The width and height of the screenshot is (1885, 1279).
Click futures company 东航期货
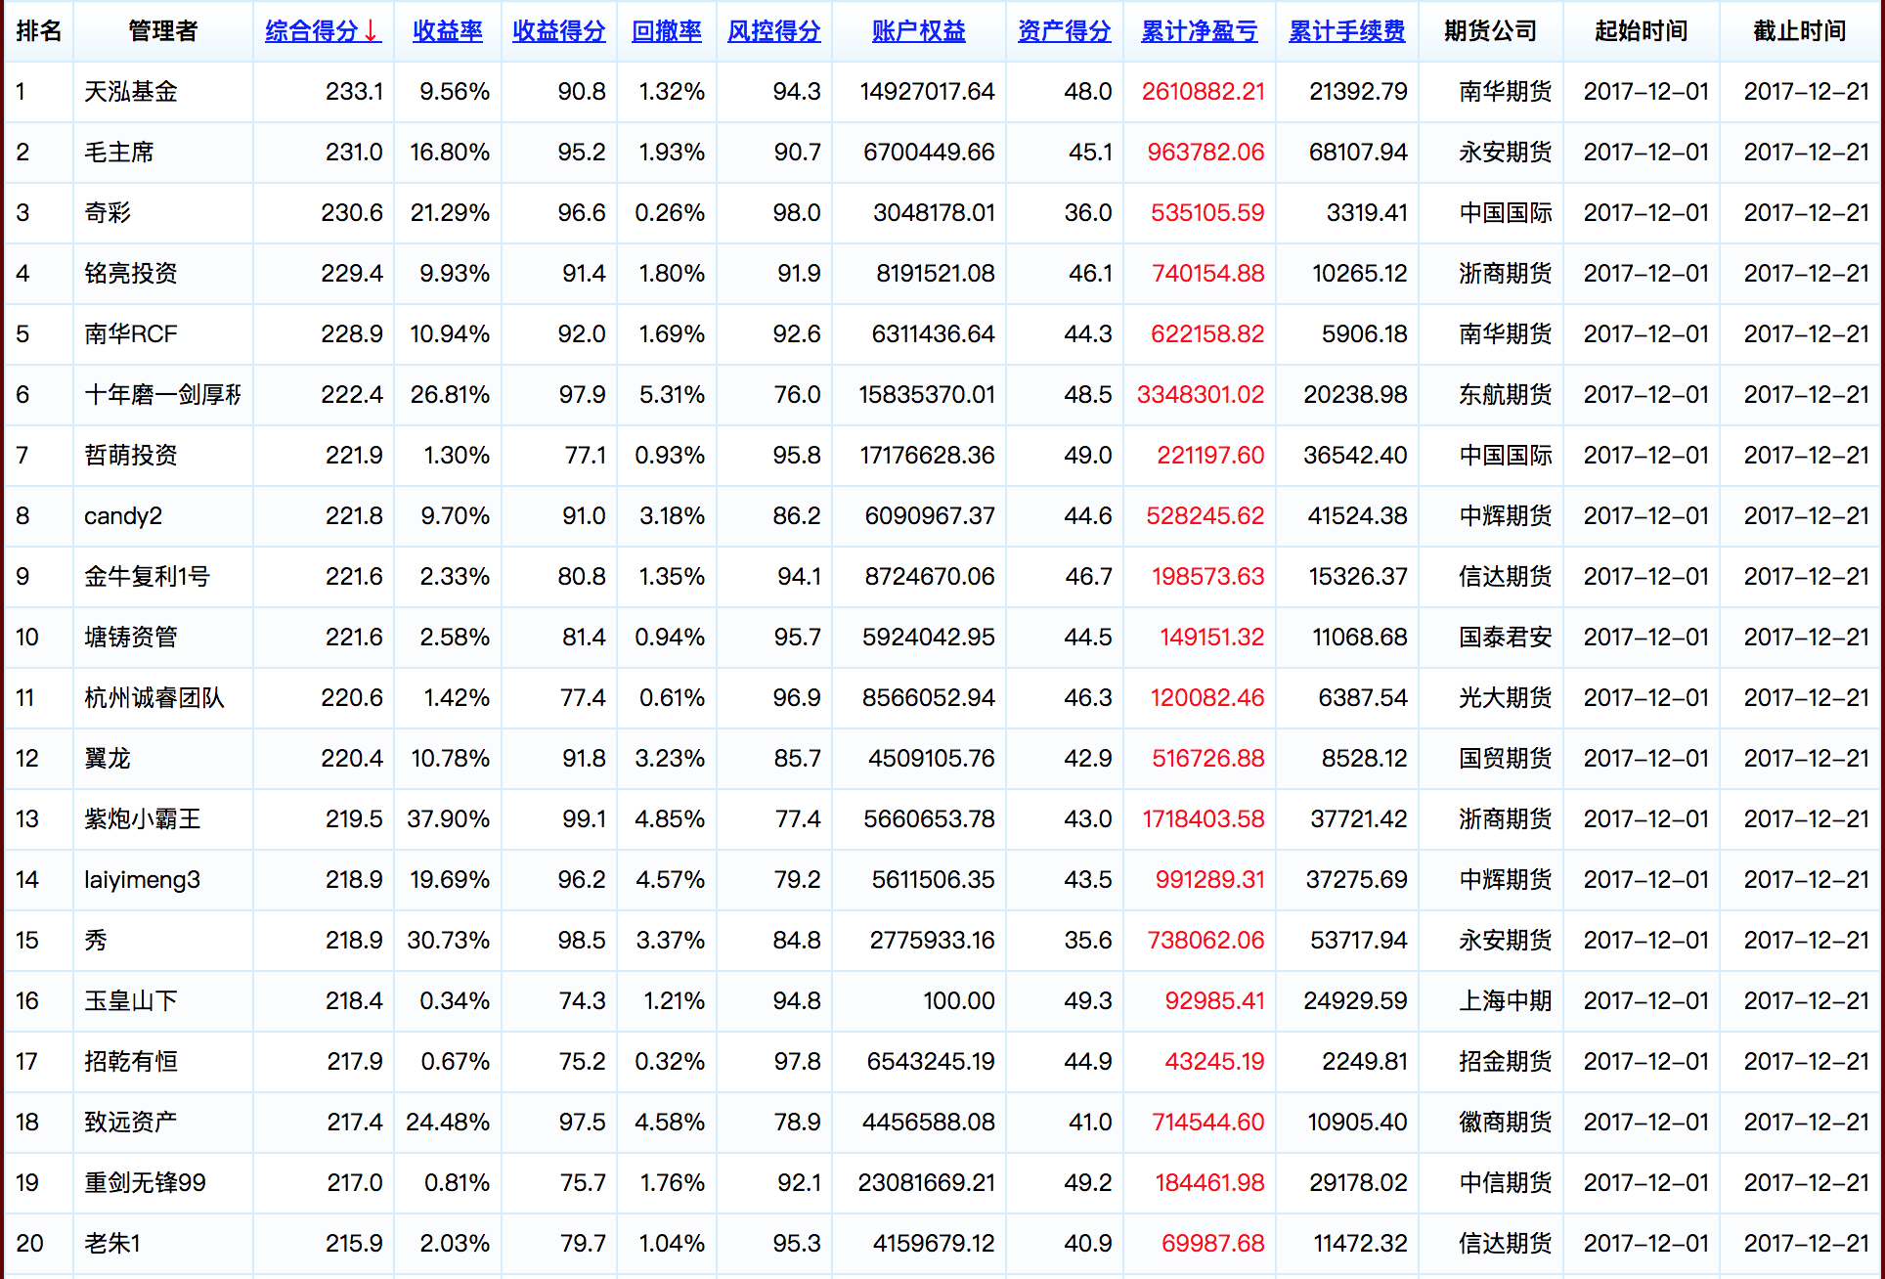[x=1506, y=395]
